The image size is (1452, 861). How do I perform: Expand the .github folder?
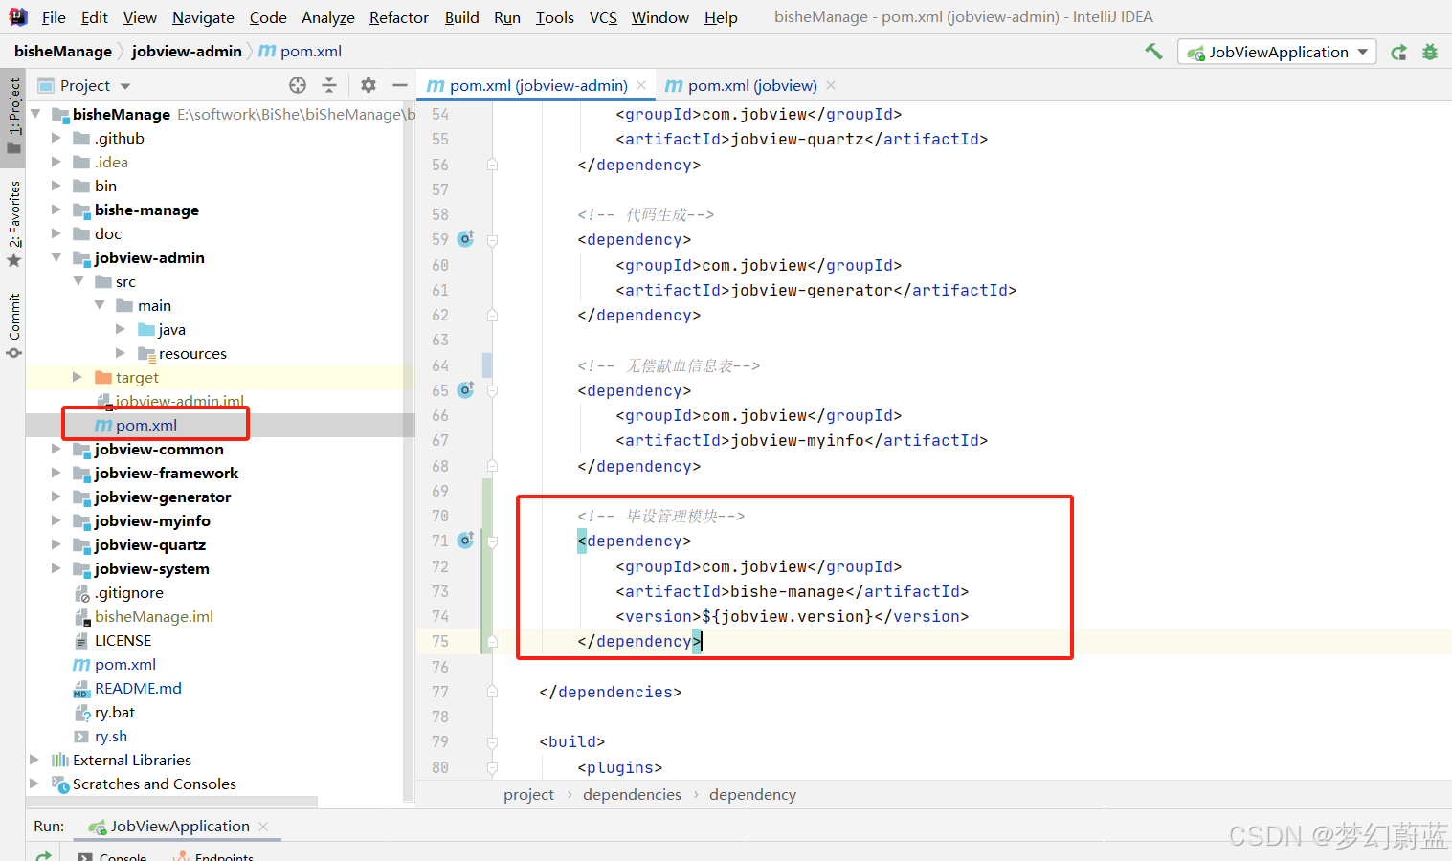pyautogui.click(x=56, y=138)
